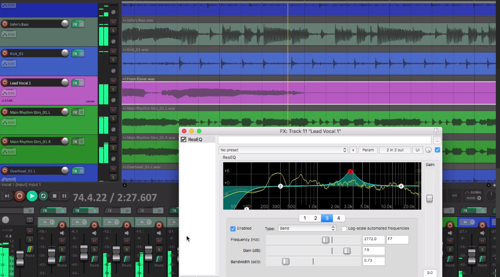Open FX on Main Rhythm Gtrs_01.R
500x277 pixels.
75,141
